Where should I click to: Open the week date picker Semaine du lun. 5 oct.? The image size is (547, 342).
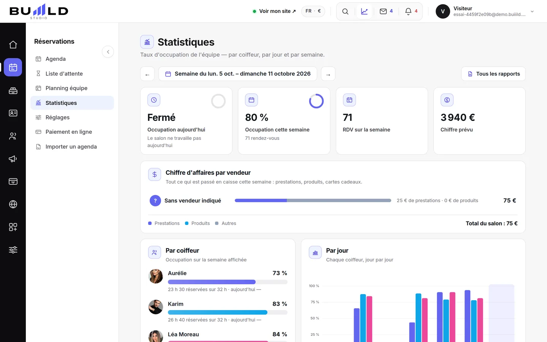pos(238,74)
